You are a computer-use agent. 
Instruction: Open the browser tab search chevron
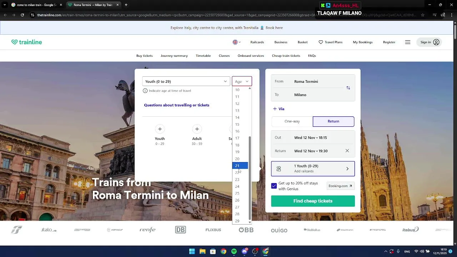click(x=5, y=5)
